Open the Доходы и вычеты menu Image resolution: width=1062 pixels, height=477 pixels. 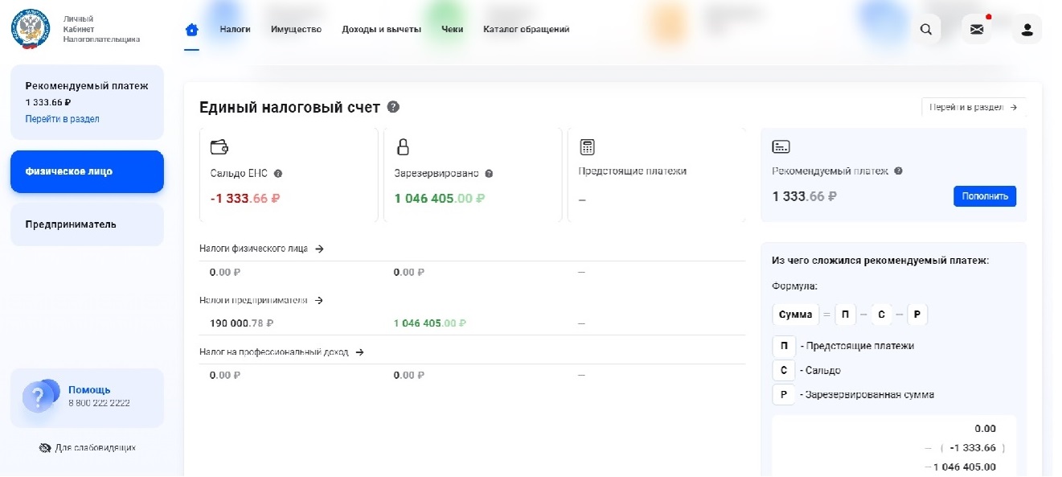click(x=381, y=30)
